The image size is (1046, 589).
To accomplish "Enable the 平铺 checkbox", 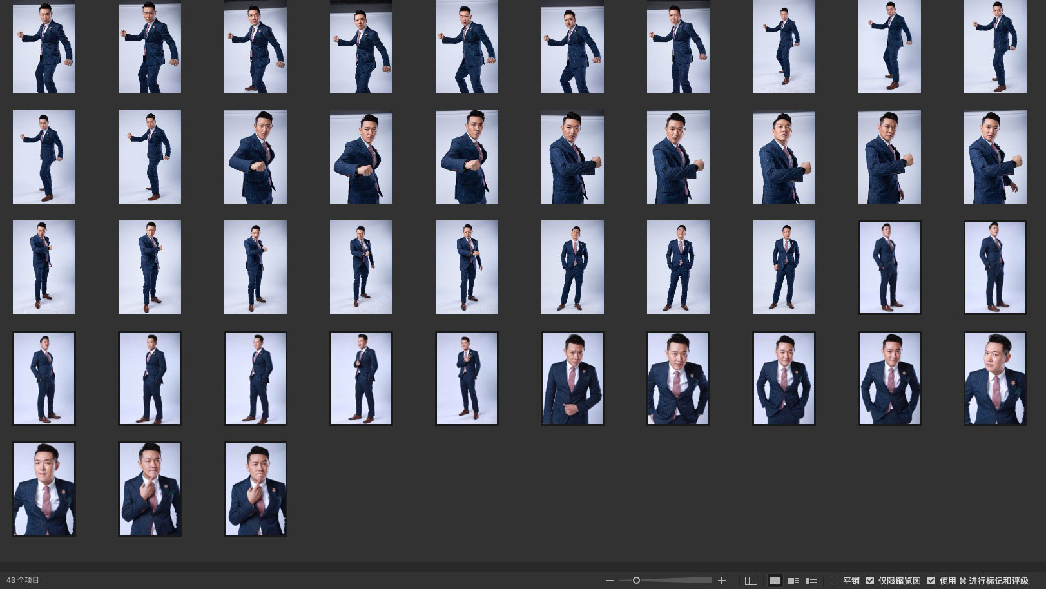I will coord(835,581).
